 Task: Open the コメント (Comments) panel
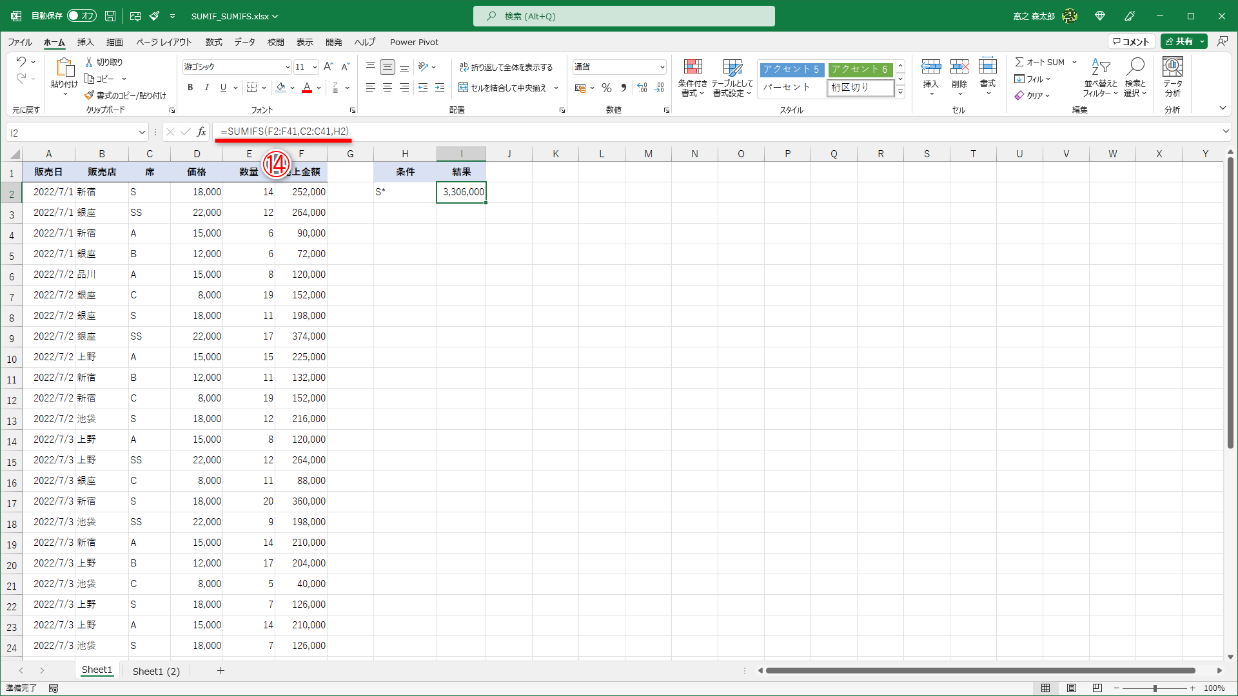tap(1130, 41)
